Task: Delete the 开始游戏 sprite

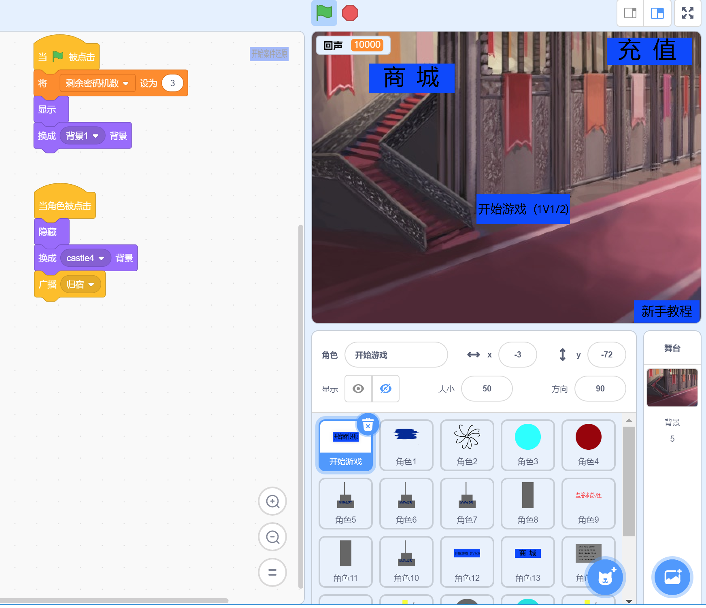Action: pyautogui.click(x=368, y=425)
